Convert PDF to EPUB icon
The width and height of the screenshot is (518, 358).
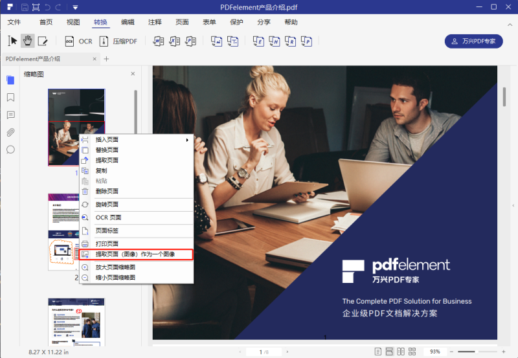pos(258,41)
